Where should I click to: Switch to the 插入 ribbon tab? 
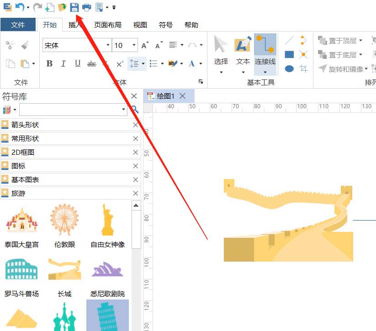tap(74, 25)
